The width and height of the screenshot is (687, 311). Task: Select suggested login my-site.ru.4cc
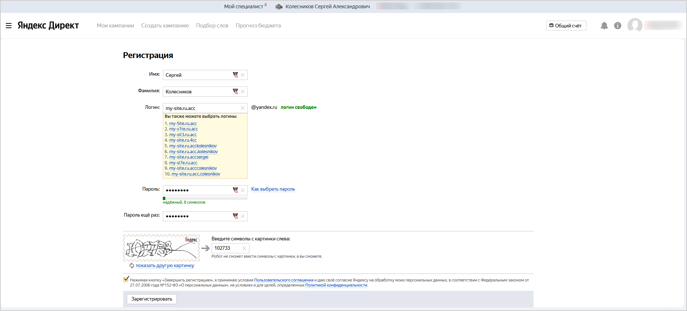(x=183, y=140)
